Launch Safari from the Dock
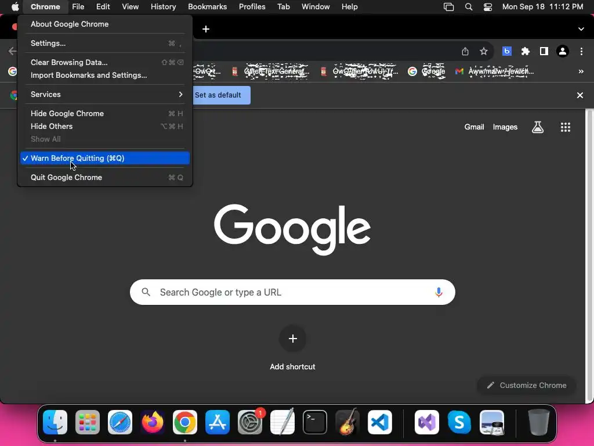This screenshot has height=446, width=594. 120,422
